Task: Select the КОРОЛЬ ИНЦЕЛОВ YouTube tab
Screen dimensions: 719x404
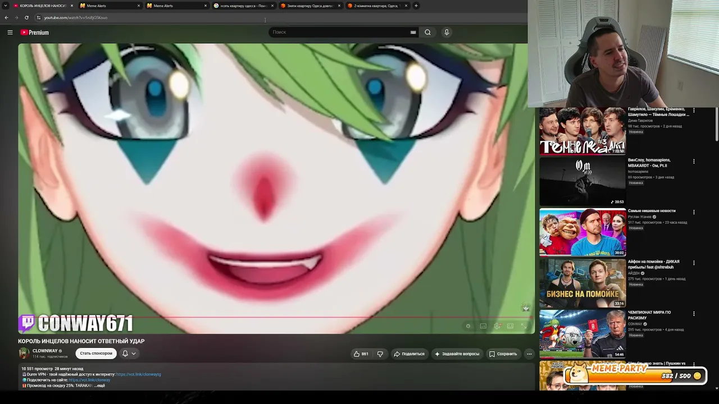Action: tap(43, 6)
